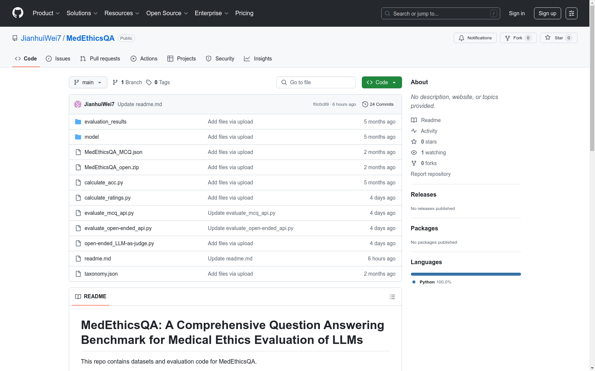Image resolution: width=595 pixels, height=371 pixels.
Task: Click the Search or jump to field
Action: [x=441, y=13]
